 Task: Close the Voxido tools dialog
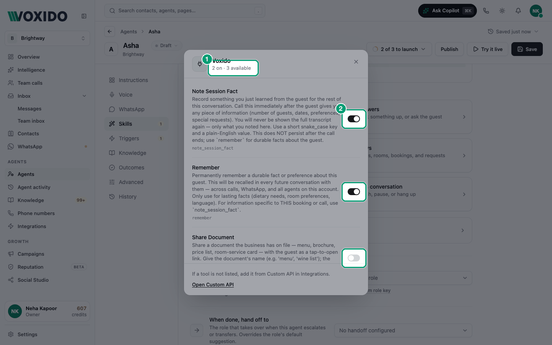click(356, 62)
